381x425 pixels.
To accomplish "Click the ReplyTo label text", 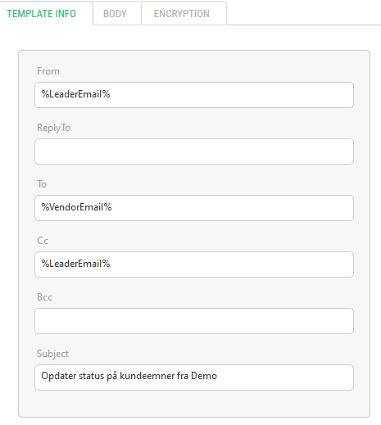I will pos(53,128).
